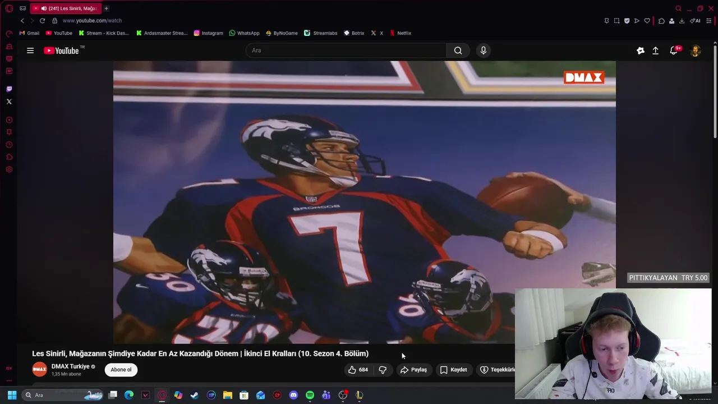
Task: Open the Extensions cube icon in sidebar
Action: (x=9, y=157)
